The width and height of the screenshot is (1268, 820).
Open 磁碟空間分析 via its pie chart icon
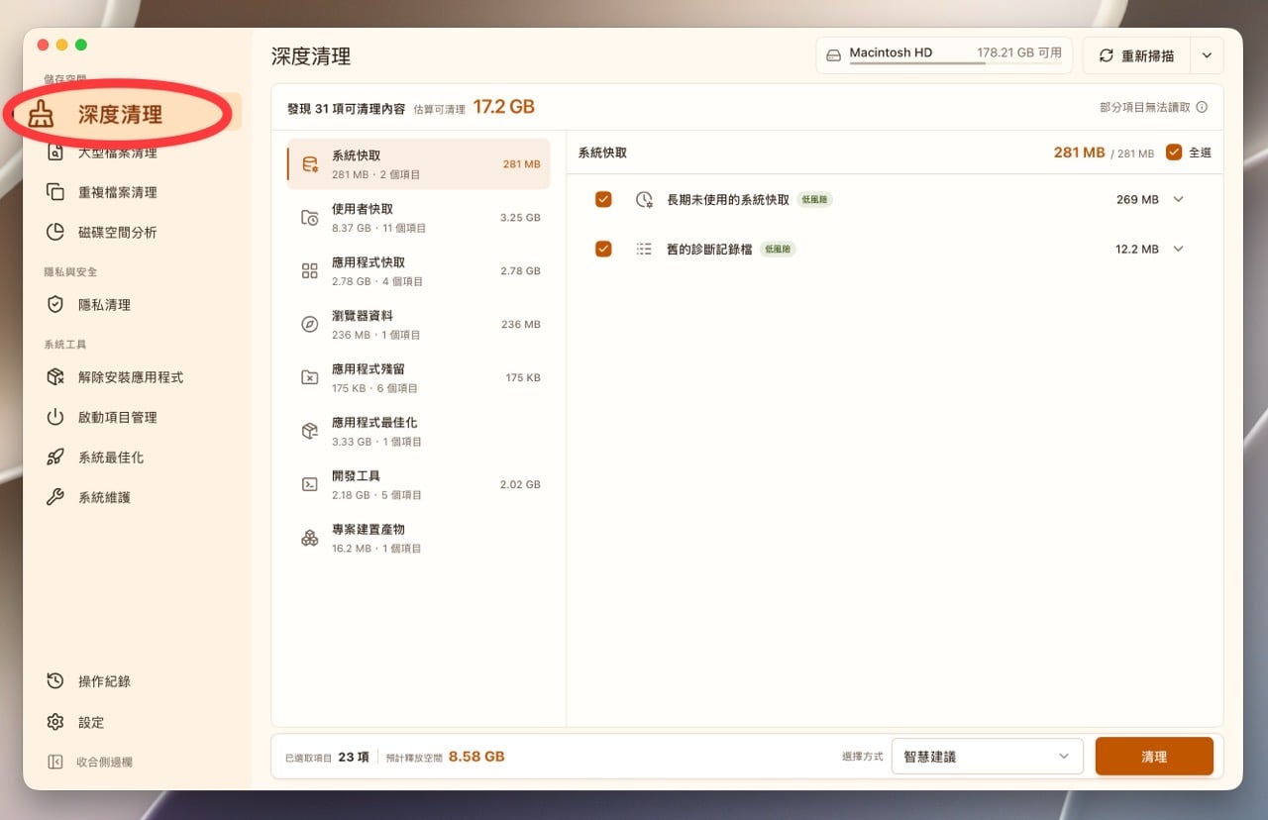(55, 232)
